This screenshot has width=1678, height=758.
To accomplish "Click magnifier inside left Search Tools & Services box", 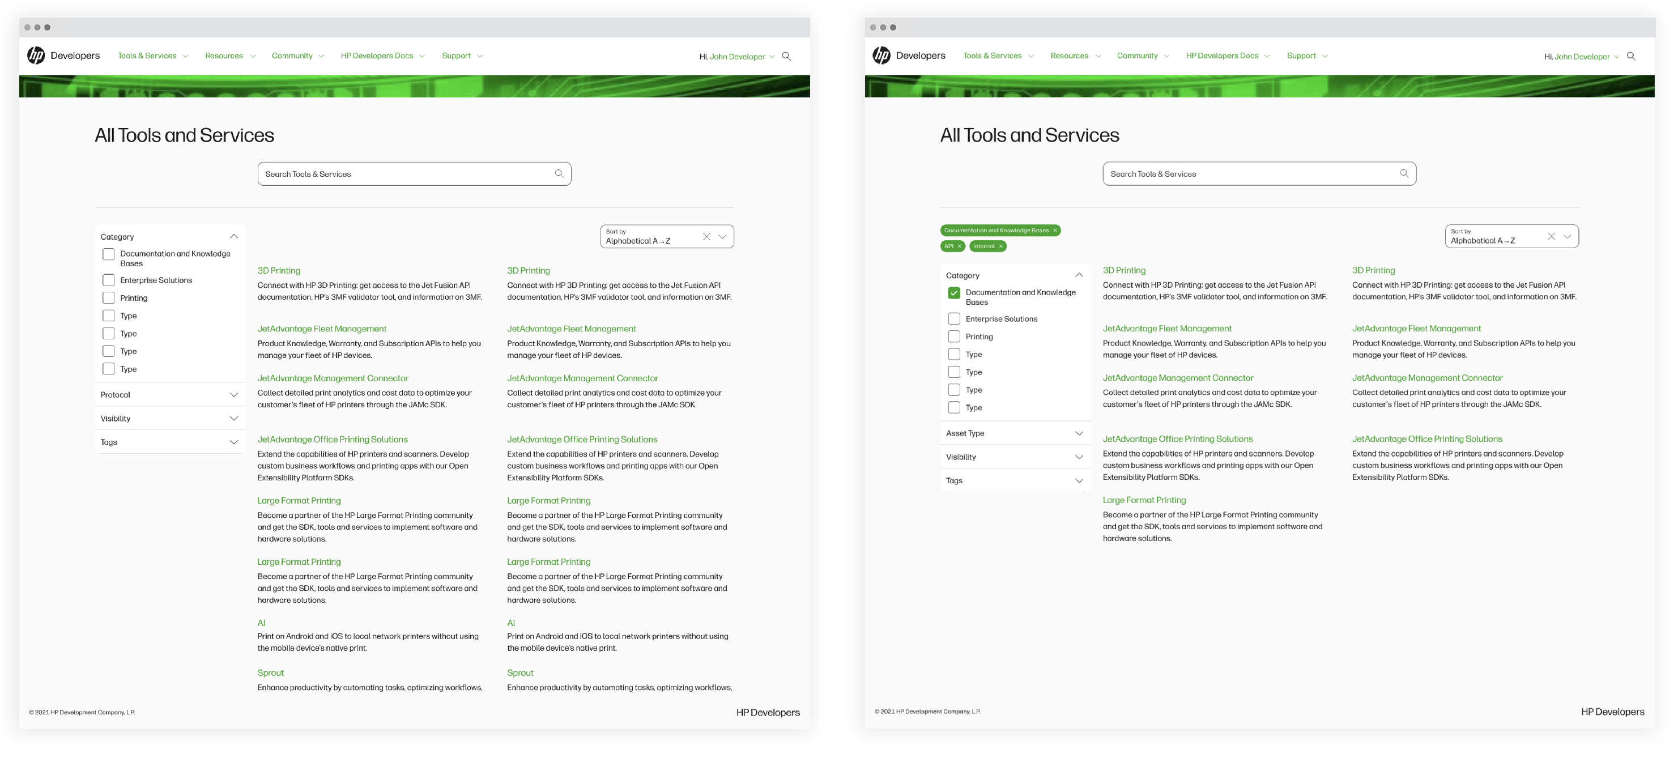I will coord(559,174).
